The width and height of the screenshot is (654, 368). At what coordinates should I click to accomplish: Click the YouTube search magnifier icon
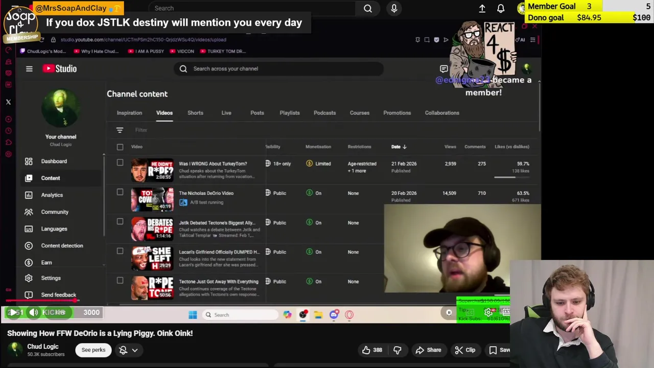tap(368, 8)
